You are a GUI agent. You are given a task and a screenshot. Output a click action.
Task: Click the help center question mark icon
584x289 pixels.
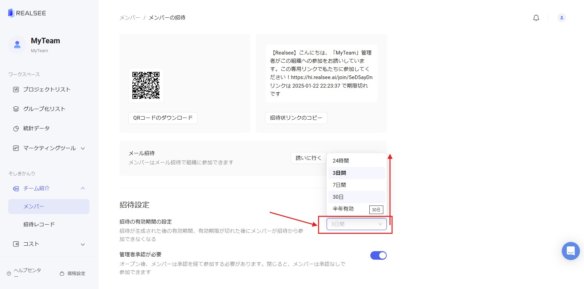9,273
